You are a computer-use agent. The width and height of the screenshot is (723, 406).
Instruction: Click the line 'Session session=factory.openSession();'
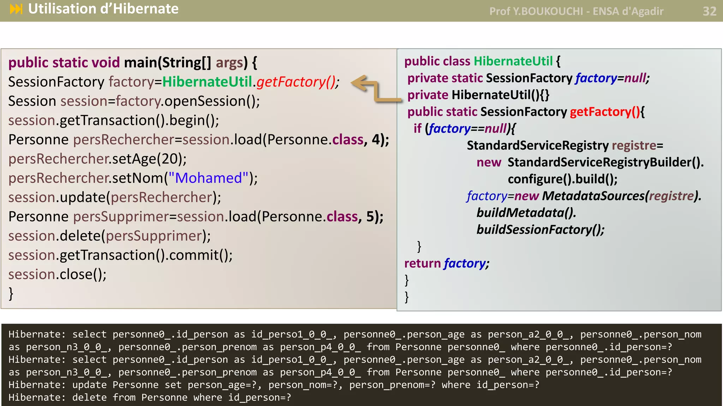(134, 101)
